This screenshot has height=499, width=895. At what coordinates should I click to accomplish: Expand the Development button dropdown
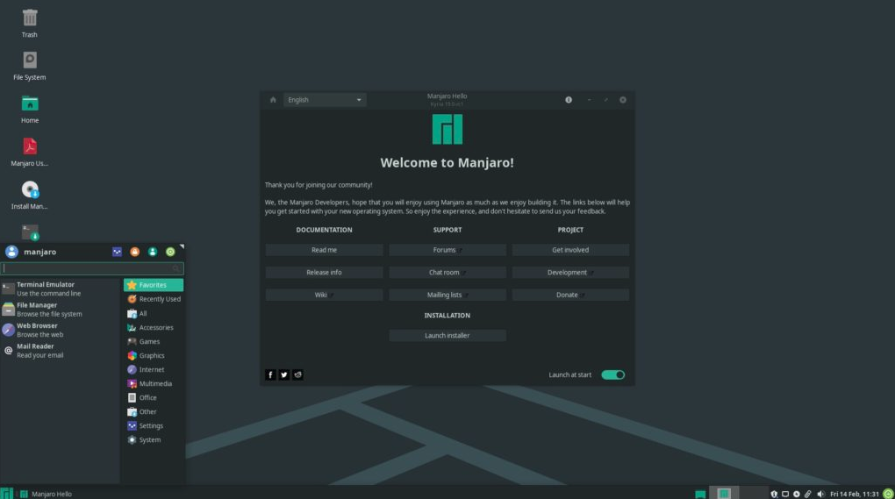(570, 273)
